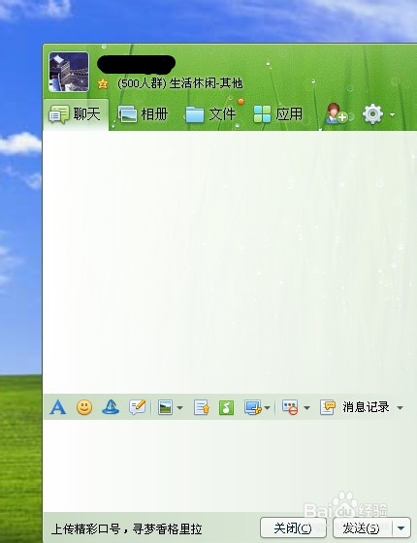The image size is (417, 543).
Task: Expand the message blocking dropdown arrow
Action: click(x=306, y=408)
